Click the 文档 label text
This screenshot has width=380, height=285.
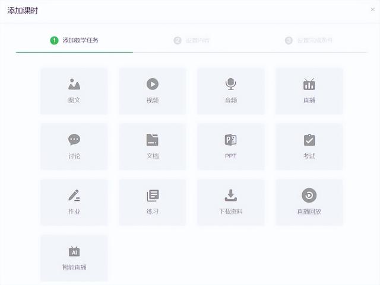(x=153, y=156)
